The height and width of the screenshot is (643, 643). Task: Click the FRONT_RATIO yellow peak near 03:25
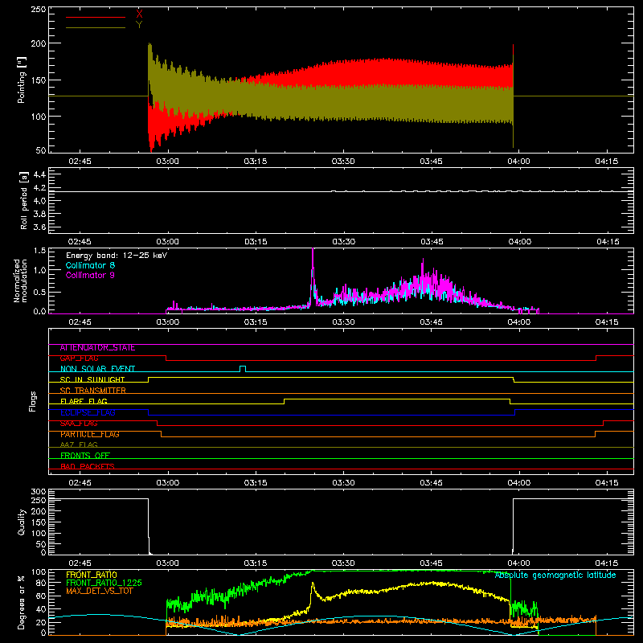313,584
